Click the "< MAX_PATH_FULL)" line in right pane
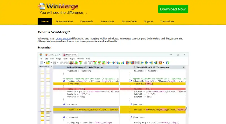Viewport: 226px width, 124px height. click(x=153, y=84)
